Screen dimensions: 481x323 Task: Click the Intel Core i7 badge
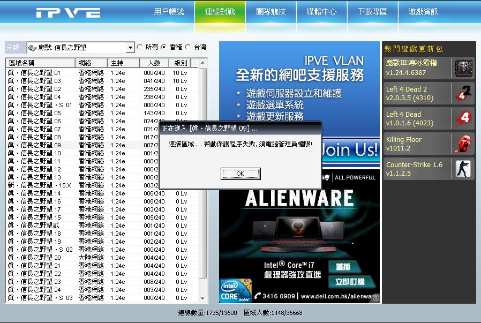235,290
